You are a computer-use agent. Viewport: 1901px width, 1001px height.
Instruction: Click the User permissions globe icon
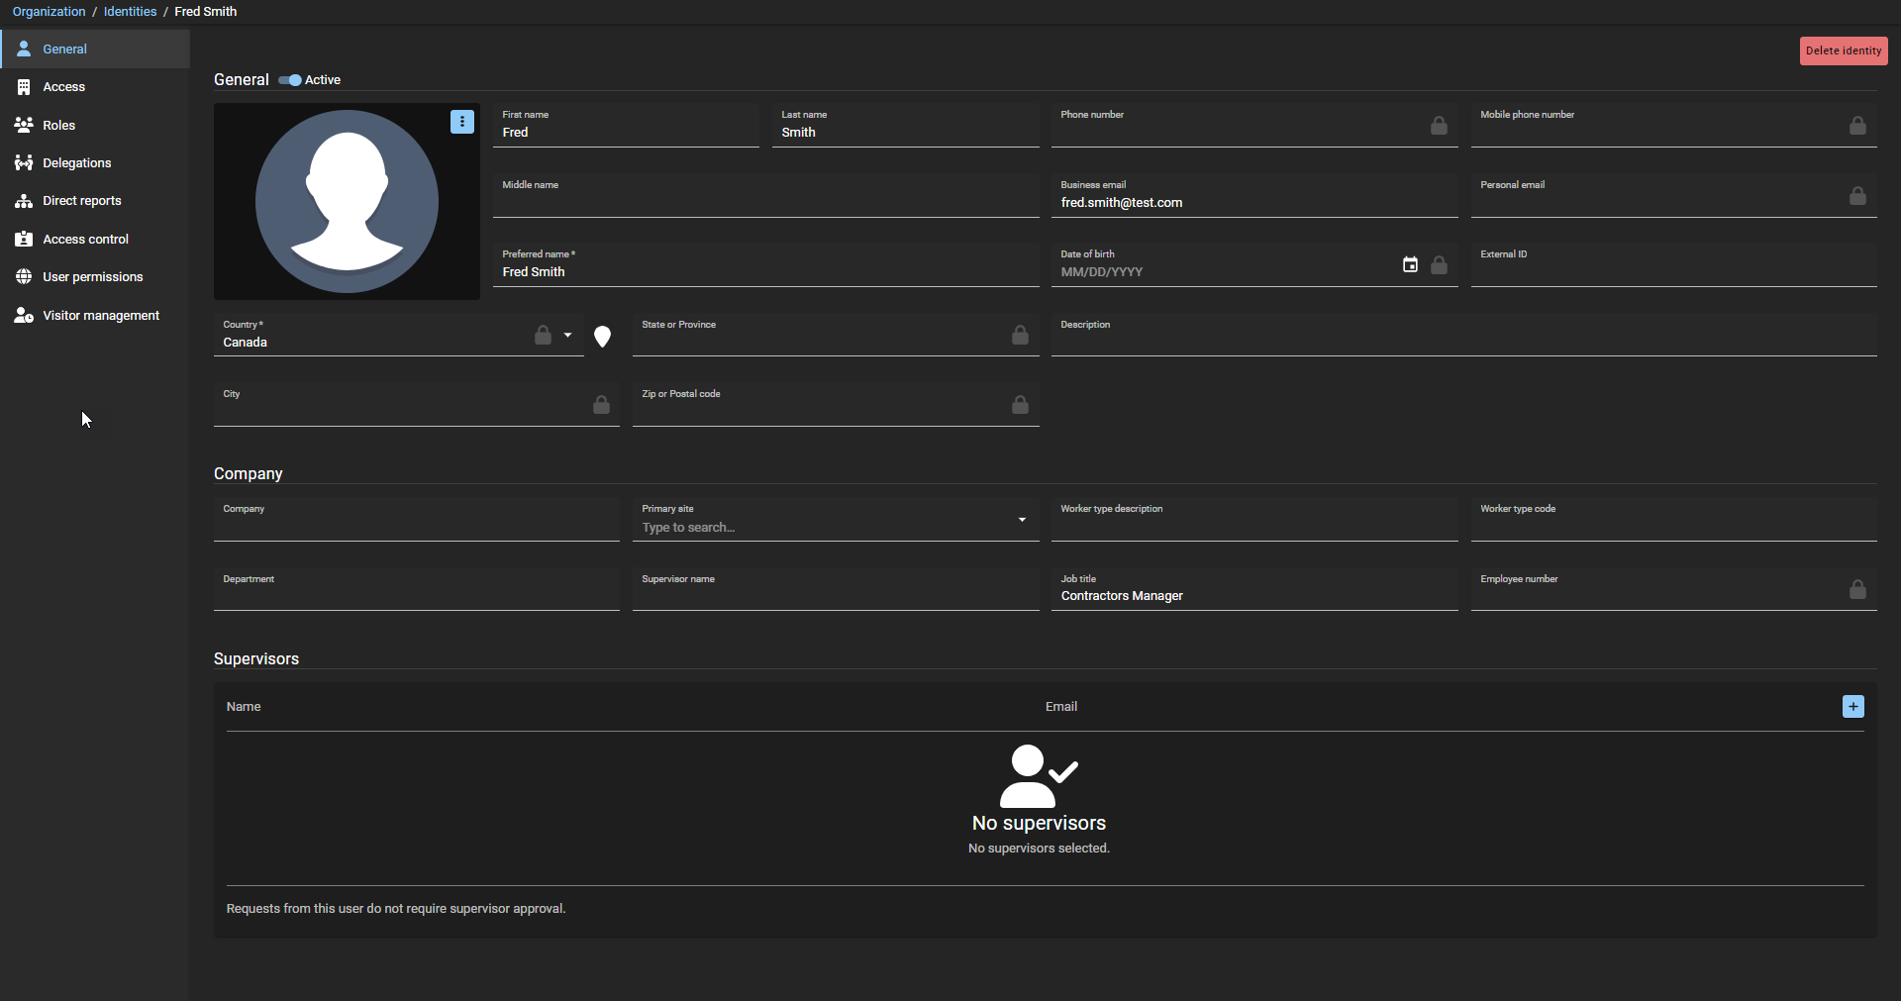tap(24, 277)
